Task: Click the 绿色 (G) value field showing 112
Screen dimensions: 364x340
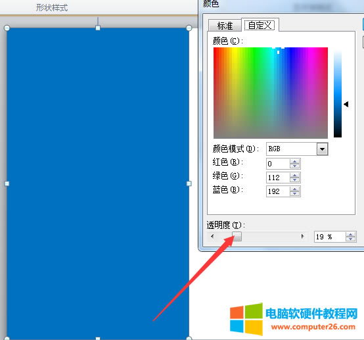Action: [x=278, y=178]
